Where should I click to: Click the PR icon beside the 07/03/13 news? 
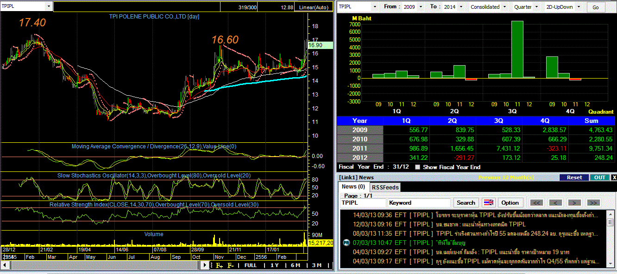tap(346, 243)
